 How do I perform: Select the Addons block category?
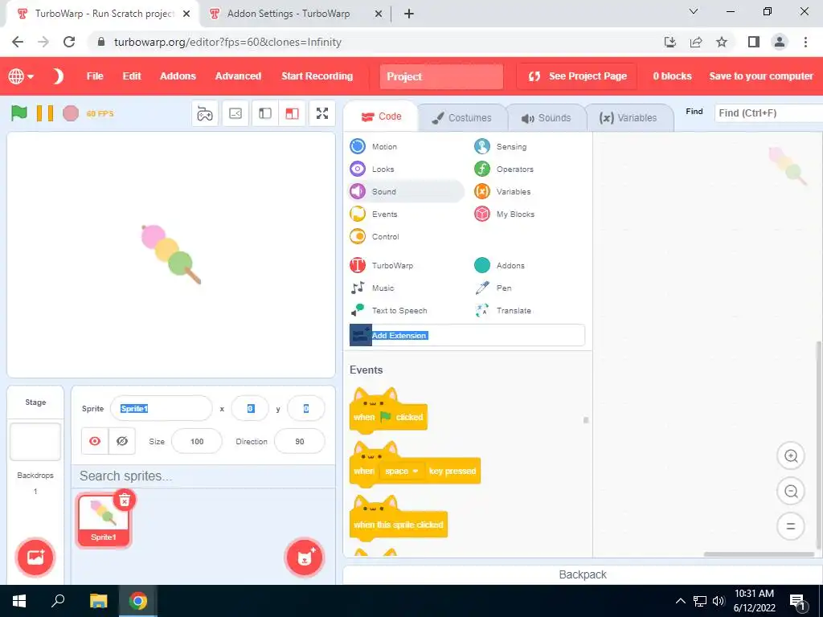tap(499, 265)
